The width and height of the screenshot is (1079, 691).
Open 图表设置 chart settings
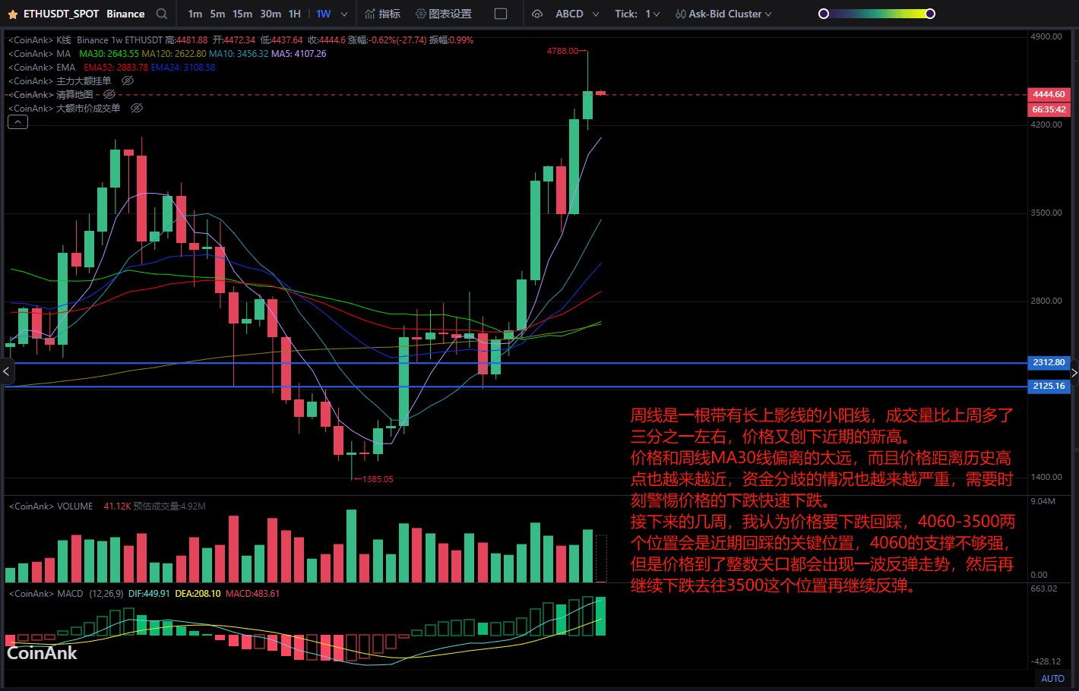coord(444,14)
